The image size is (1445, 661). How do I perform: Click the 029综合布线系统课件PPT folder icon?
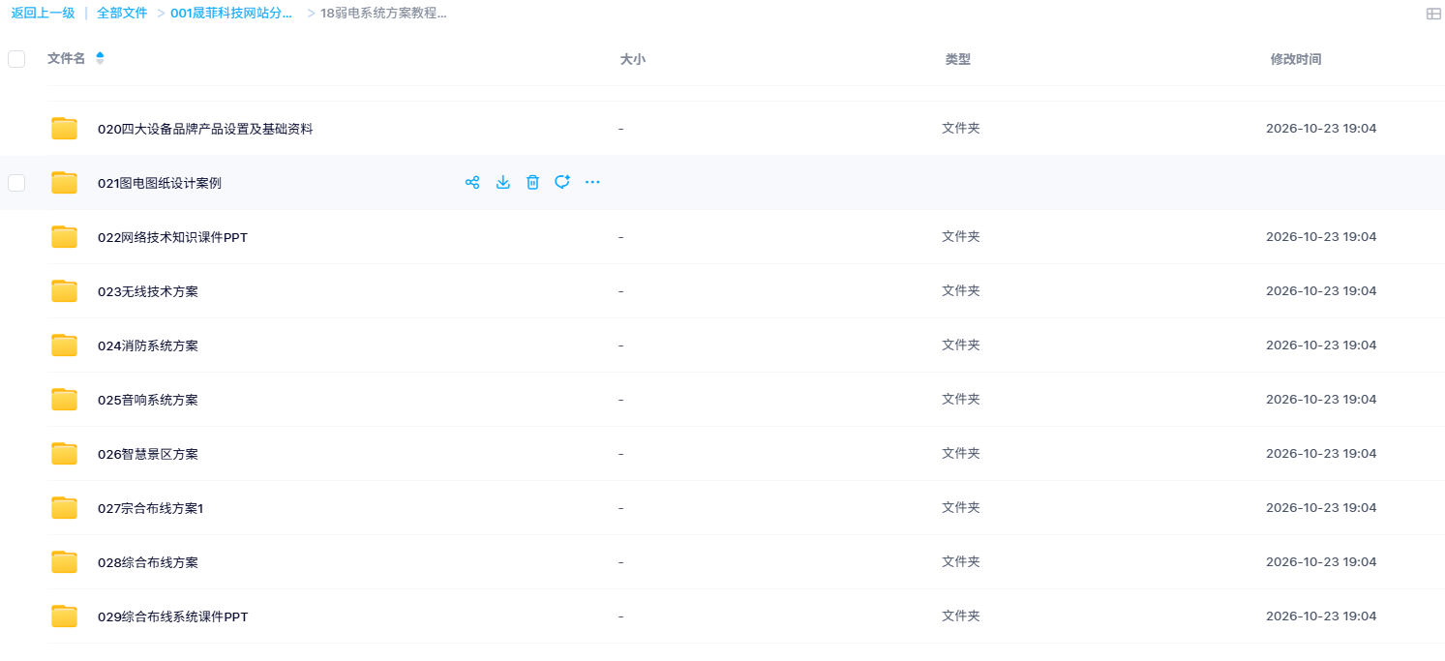64,616
